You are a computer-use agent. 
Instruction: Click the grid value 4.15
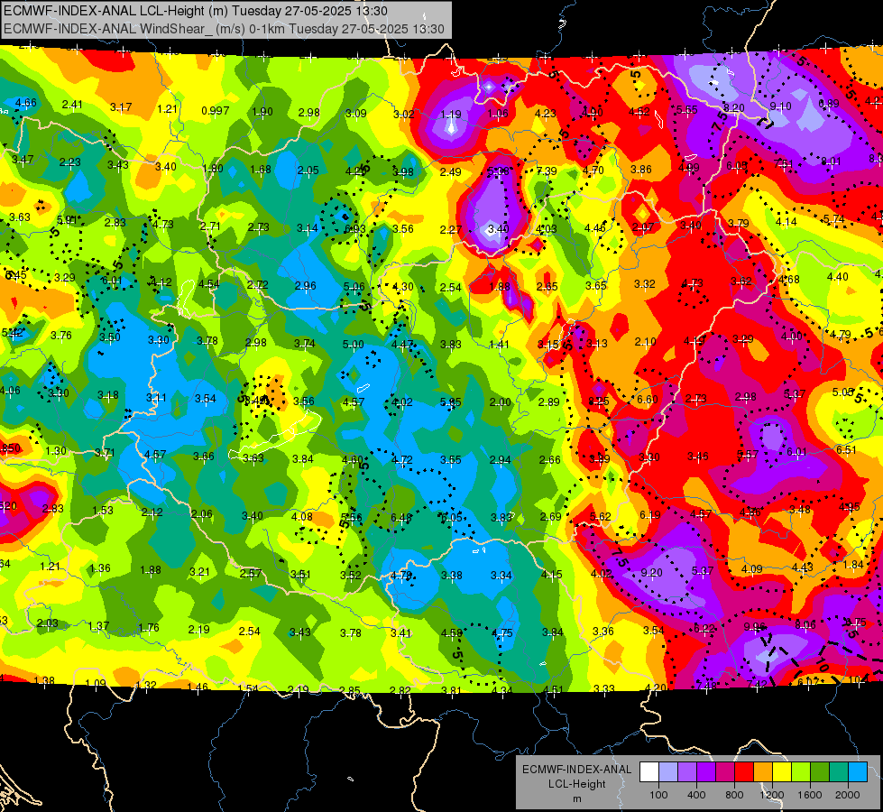tap(551, 574)
